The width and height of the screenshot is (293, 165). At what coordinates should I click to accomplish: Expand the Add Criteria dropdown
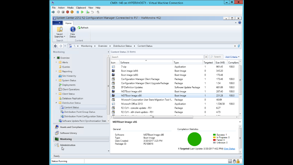[x=232, y=57]
